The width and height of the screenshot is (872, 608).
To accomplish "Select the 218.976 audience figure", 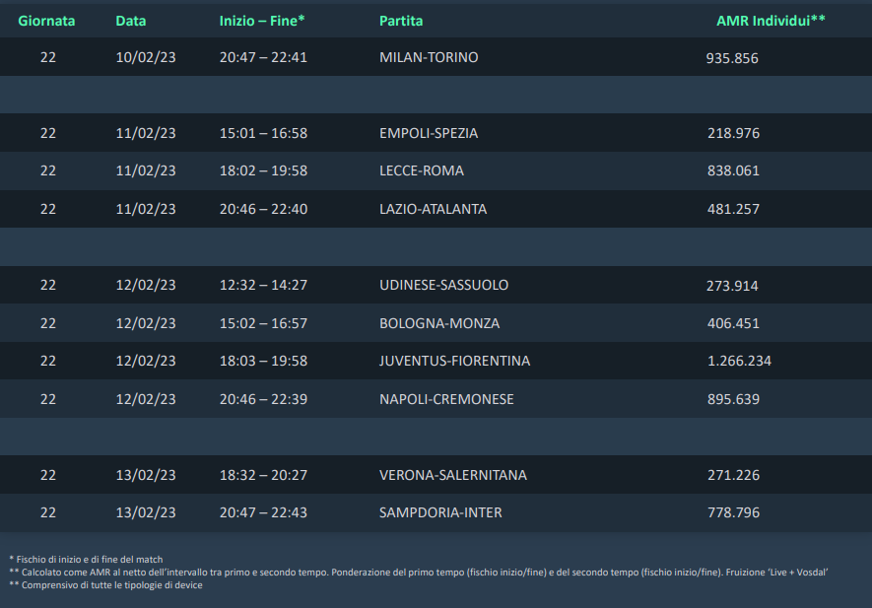I will pyautogui.click(x=733, y=133).
